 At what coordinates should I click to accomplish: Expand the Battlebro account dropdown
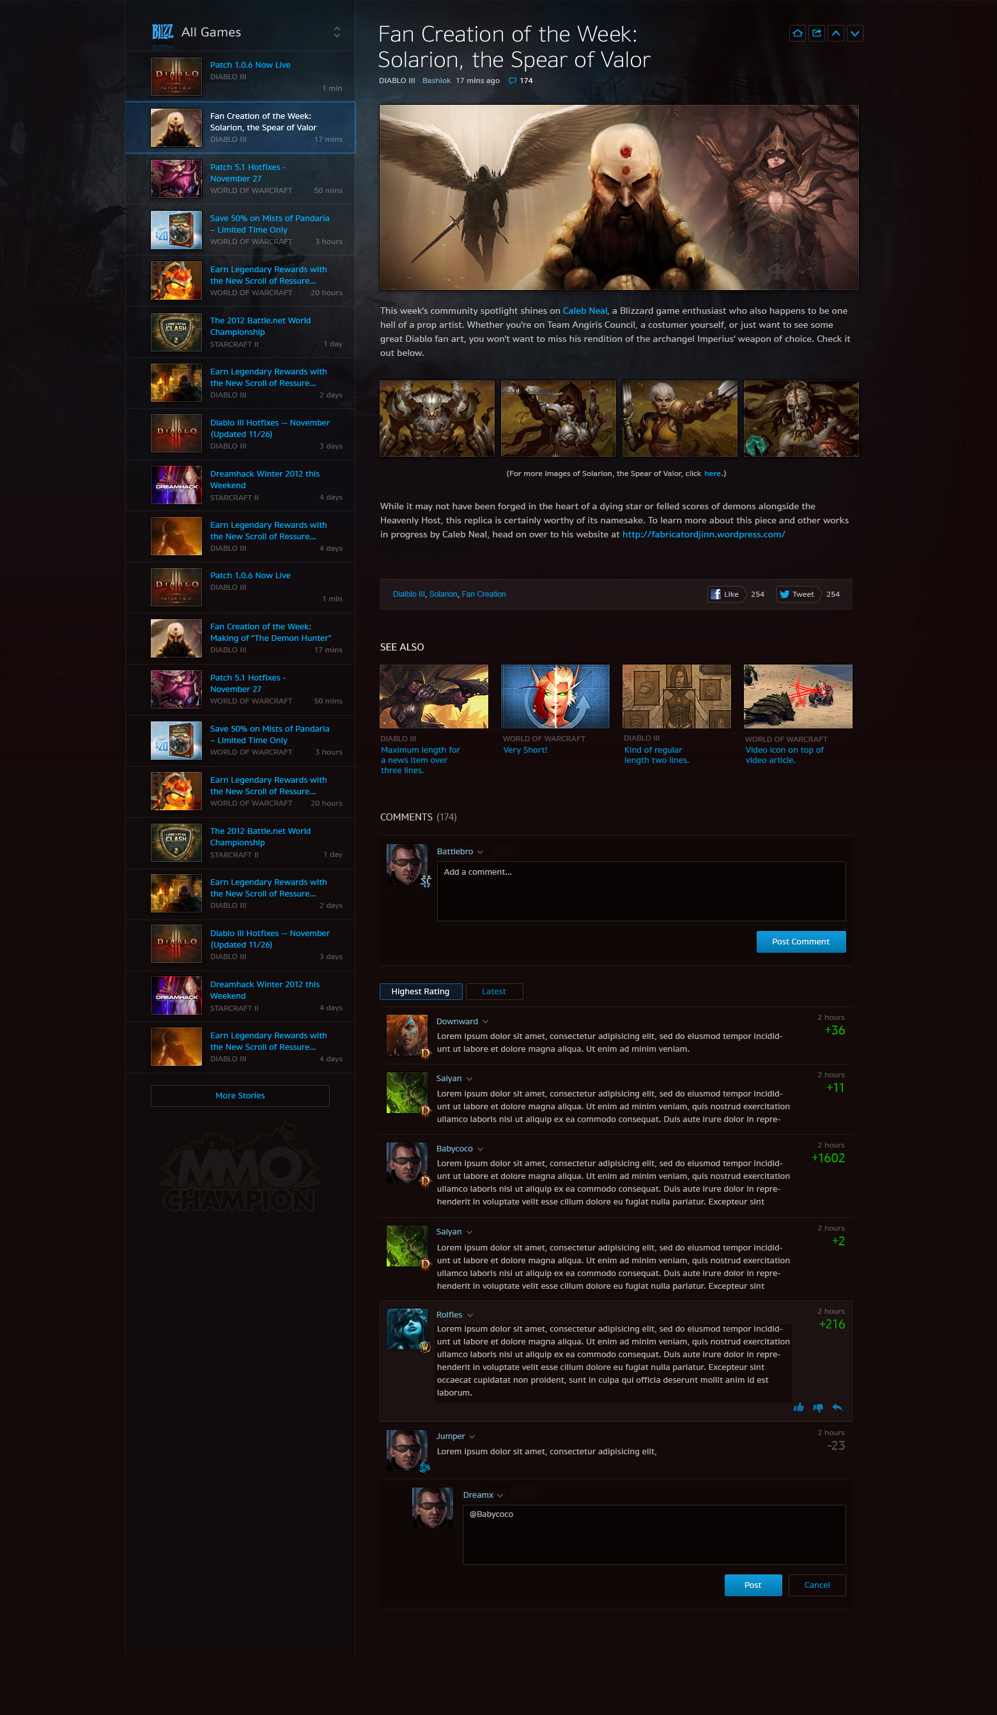click(481, 852)
